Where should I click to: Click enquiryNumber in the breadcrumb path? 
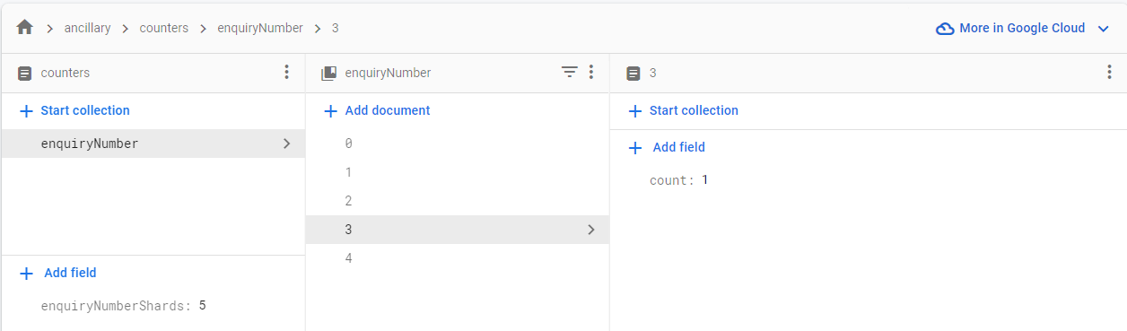[x=260, y=28]
